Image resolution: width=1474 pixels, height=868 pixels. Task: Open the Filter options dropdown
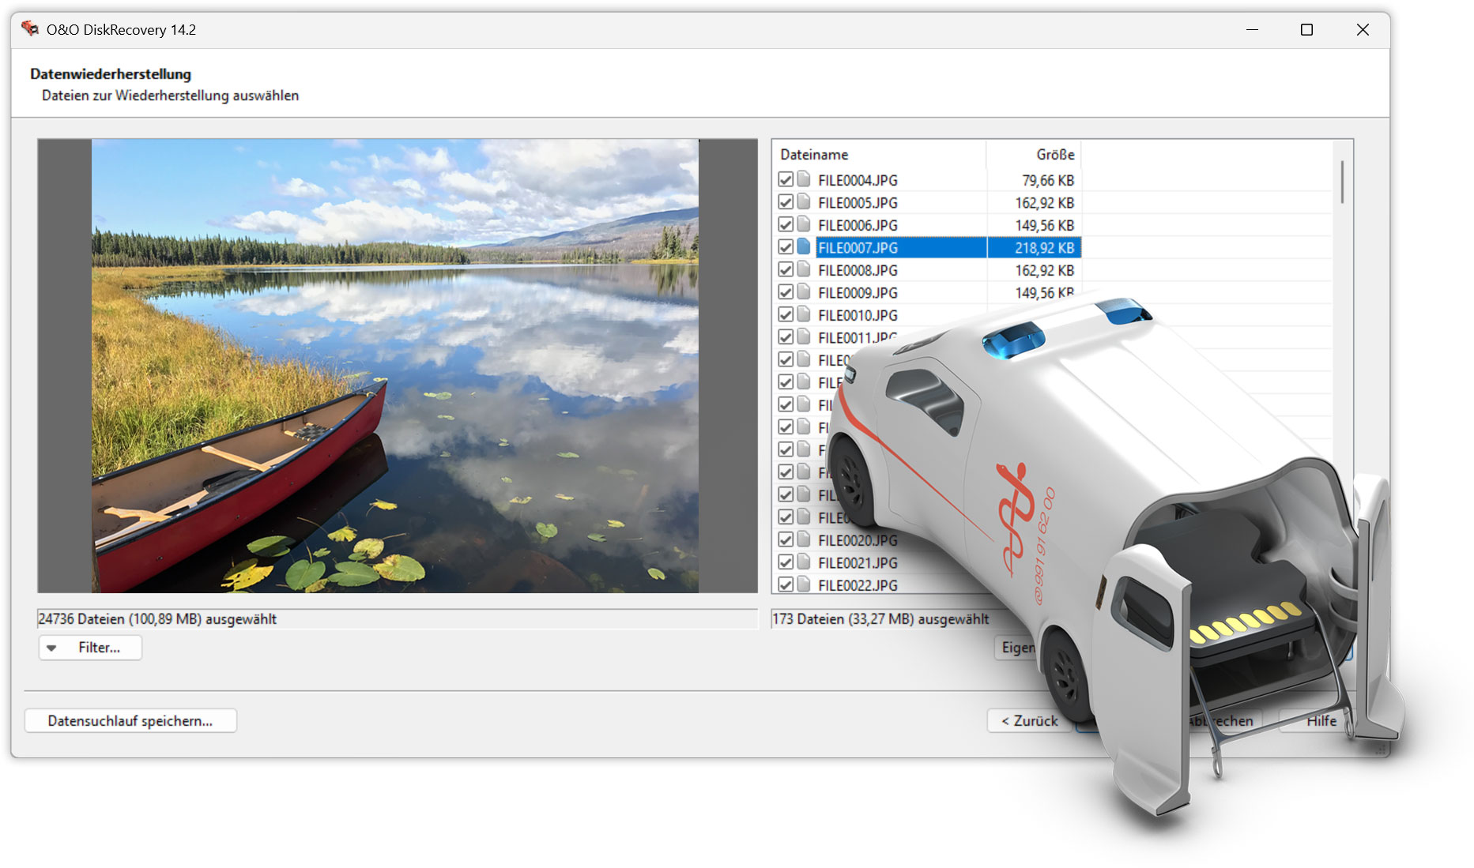(x=89, y=648)
